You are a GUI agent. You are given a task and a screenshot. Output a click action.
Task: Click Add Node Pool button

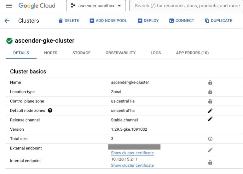(108, 20)
